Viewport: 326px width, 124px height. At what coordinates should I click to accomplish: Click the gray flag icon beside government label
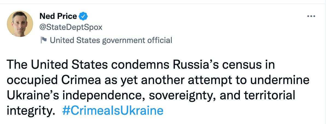pyautogui.click(x=43, y=40)
